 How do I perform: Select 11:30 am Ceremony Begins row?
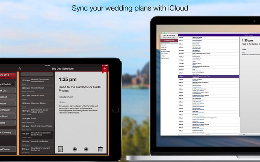pyautogui.click(x=37, y=104)
